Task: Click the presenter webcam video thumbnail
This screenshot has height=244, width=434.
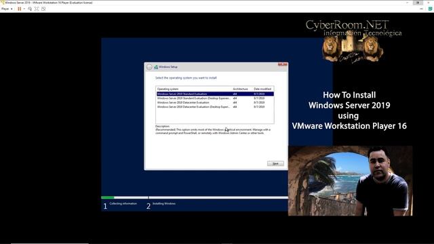Action: pyautogui.click(x=350, y=181)
